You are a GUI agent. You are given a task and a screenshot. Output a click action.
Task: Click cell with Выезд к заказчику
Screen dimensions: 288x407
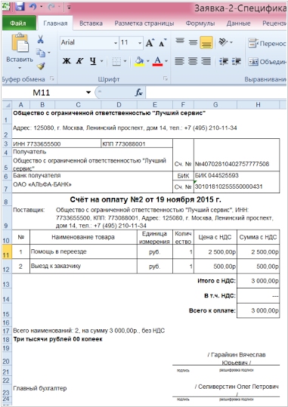[x=83, y=266]
